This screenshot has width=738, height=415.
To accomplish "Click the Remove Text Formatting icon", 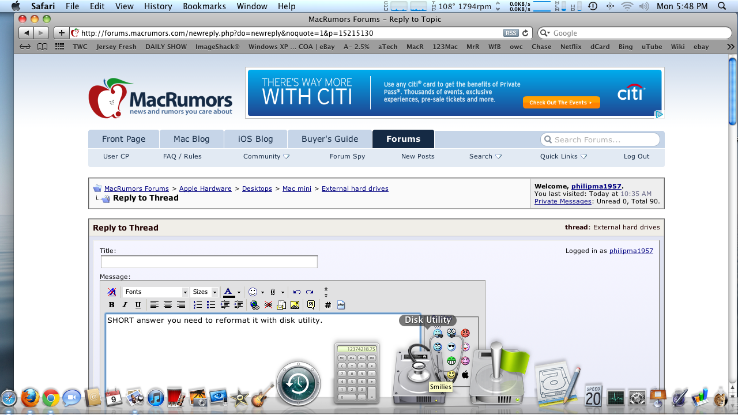I will click(112, 292).
